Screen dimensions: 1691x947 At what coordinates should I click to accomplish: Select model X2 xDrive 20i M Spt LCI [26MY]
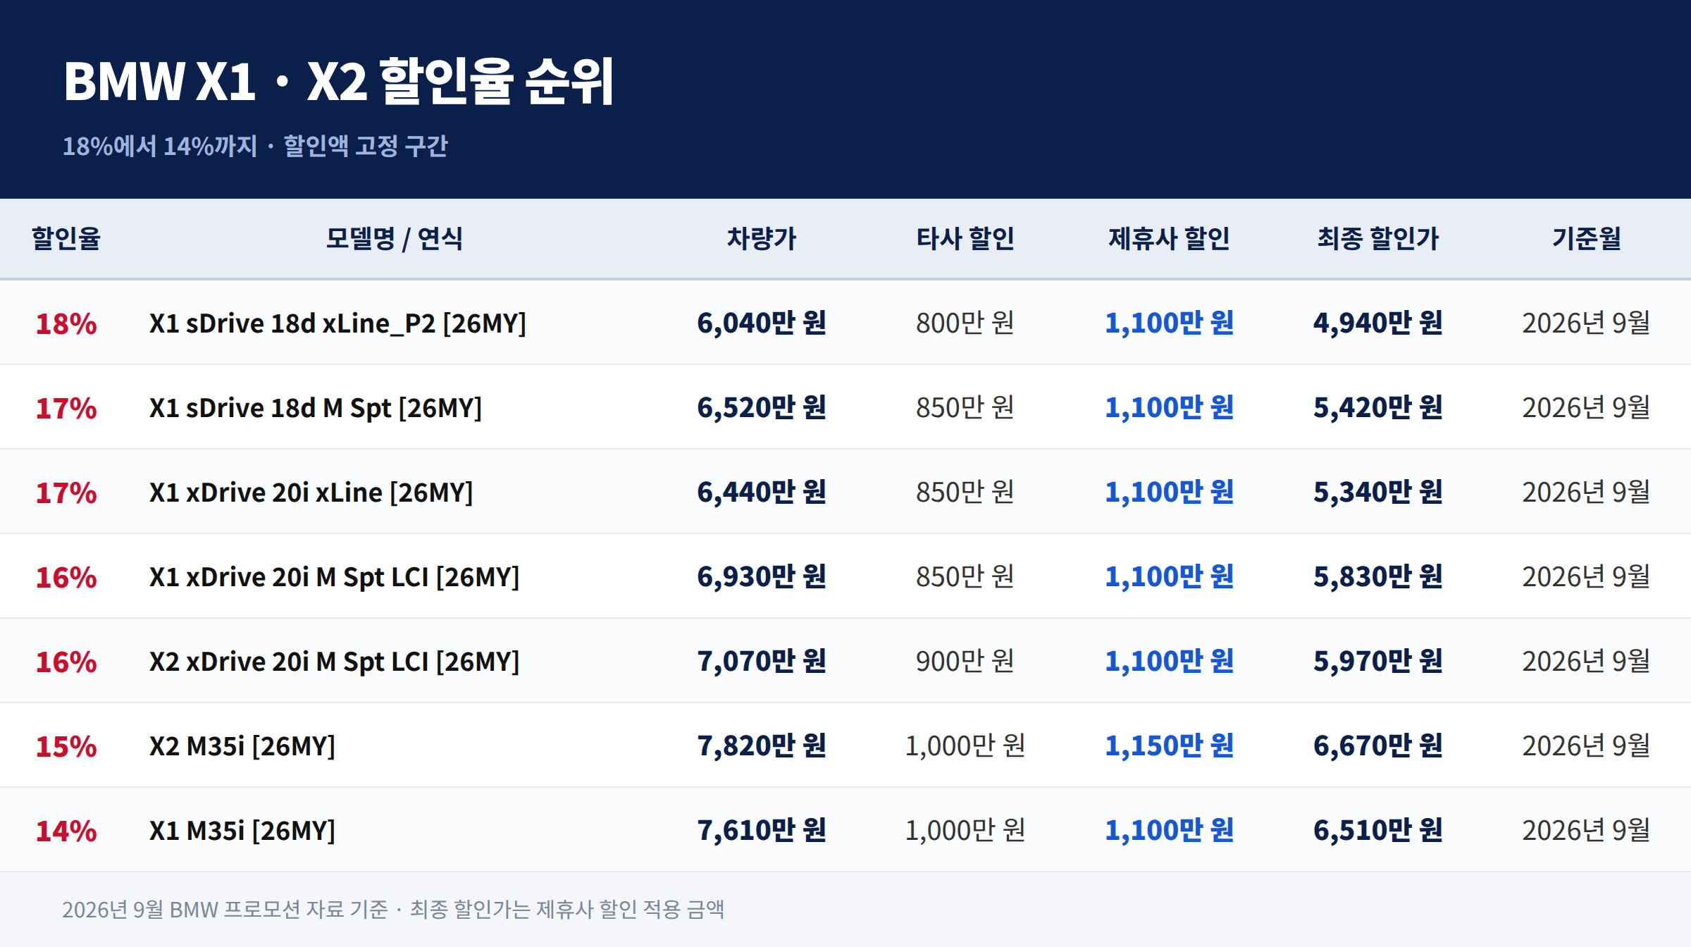(335, 662)
